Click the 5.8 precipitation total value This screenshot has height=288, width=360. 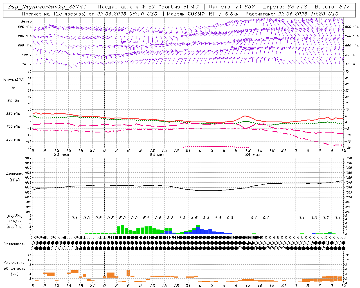tap(122, 218)
